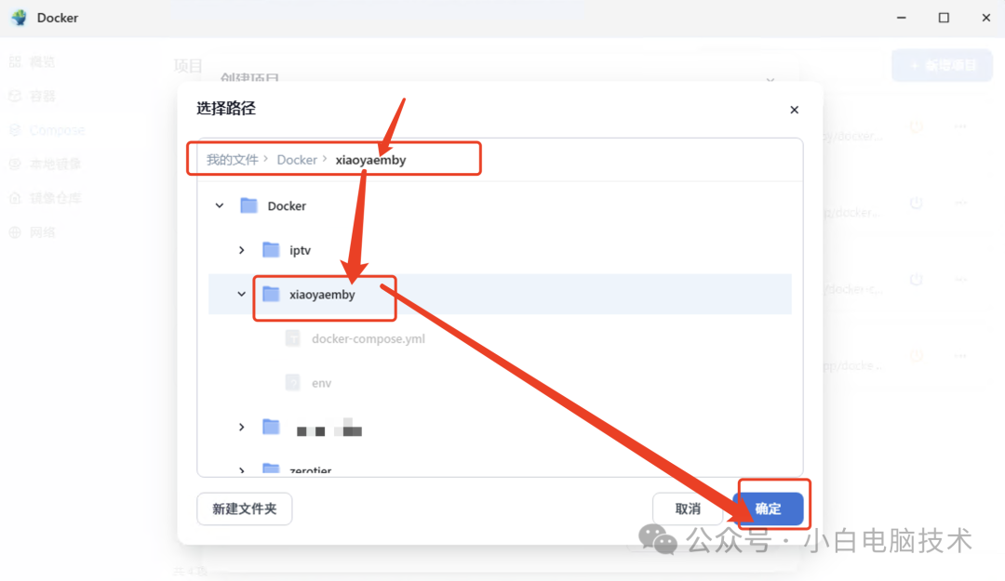Click the blurred-name folder icon
Screen dimensions: 1005x581
pos(271,427)
